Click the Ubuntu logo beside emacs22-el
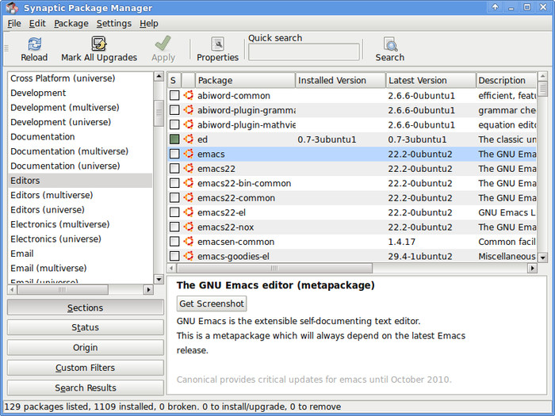Viewport: 555px width, 416px height. 189,212
